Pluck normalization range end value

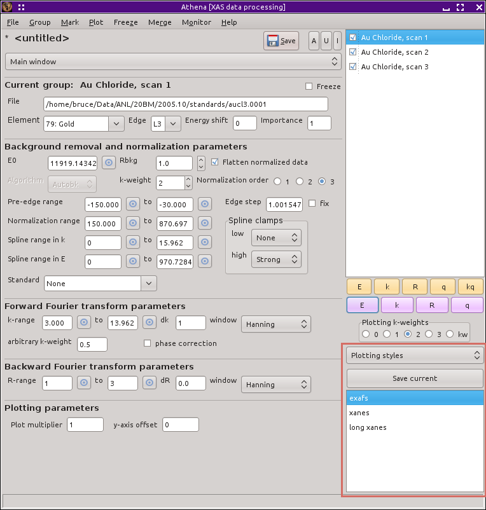[x=205, y=223]
